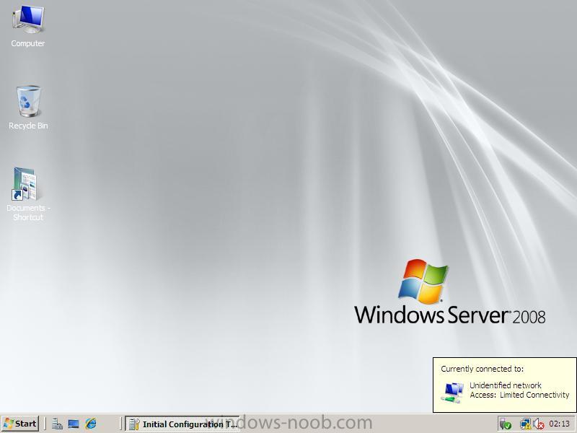Screen dimensions: 577x433
Task: Click the muted volume tray icon
Action: [539, 424]
